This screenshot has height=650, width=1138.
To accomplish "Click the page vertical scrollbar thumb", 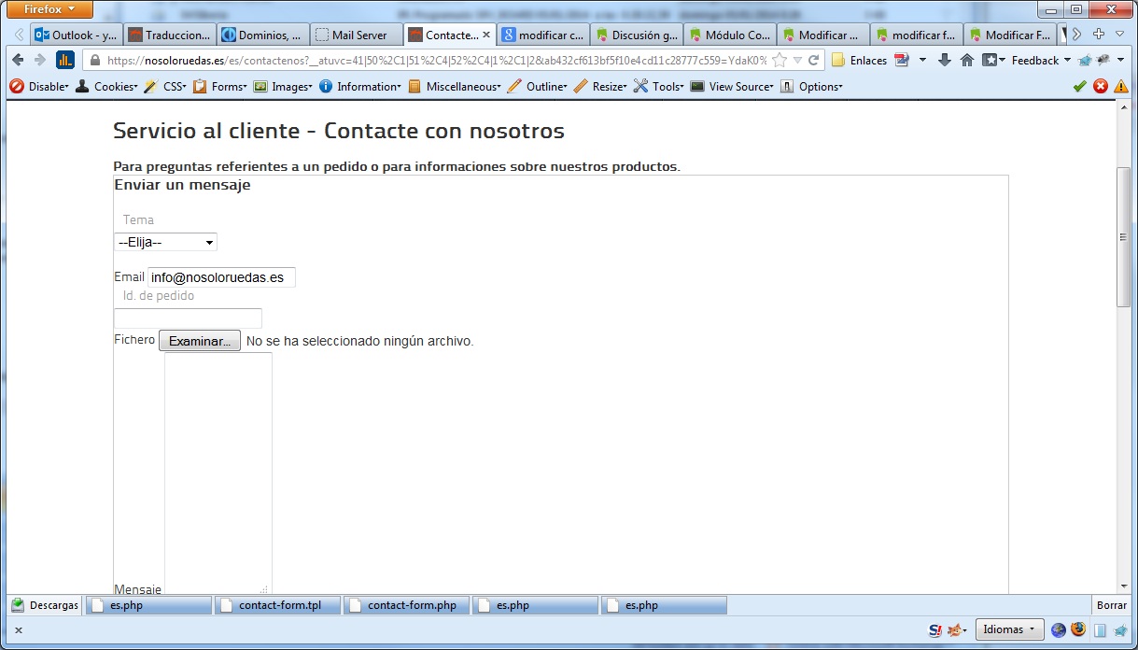I will click(1124, 236).
